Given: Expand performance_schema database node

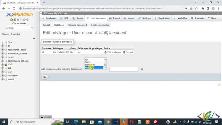Looking at the screenshot, I should click(2, 61).
